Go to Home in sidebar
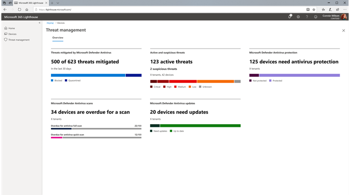 (10, 28)
